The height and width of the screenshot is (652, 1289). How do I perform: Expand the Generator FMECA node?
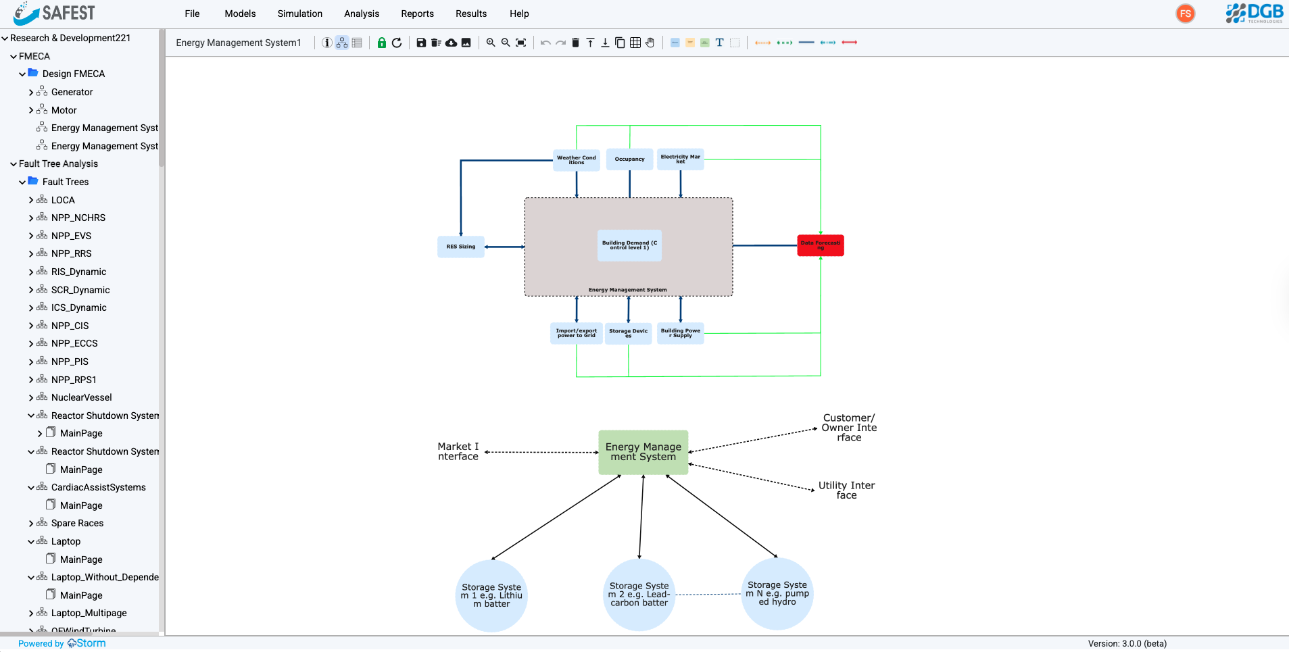tap(30, 92)
